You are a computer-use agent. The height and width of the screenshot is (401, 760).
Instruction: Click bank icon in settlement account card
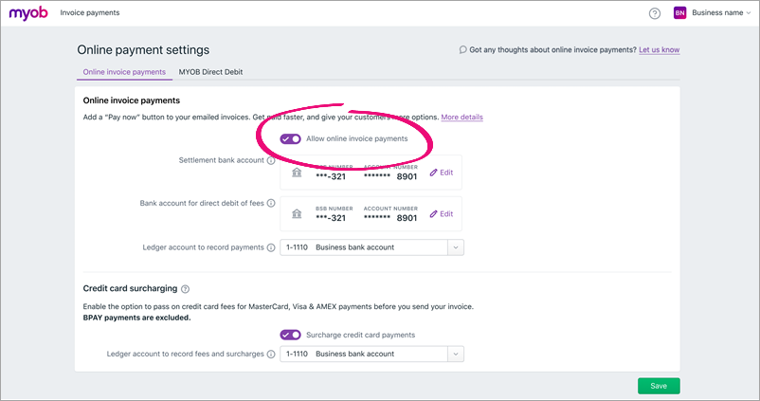pyautogui.click(x=297, y=173)
